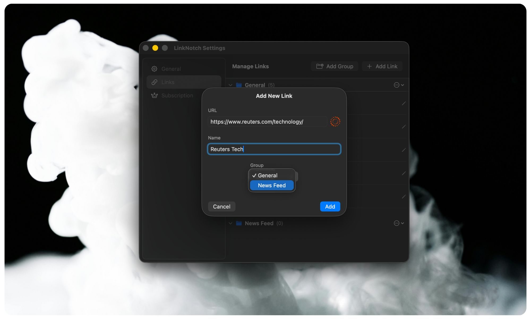Click the folder-plus icon on Add Group
Viewport: 531px width, 319px height.
click(x=320, y=66)
